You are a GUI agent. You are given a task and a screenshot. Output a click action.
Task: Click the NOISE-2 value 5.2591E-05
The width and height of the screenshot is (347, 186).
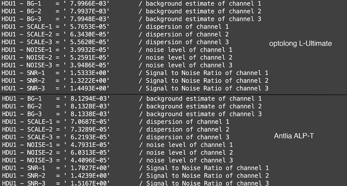pyautogui.click(x=88, y=58)
